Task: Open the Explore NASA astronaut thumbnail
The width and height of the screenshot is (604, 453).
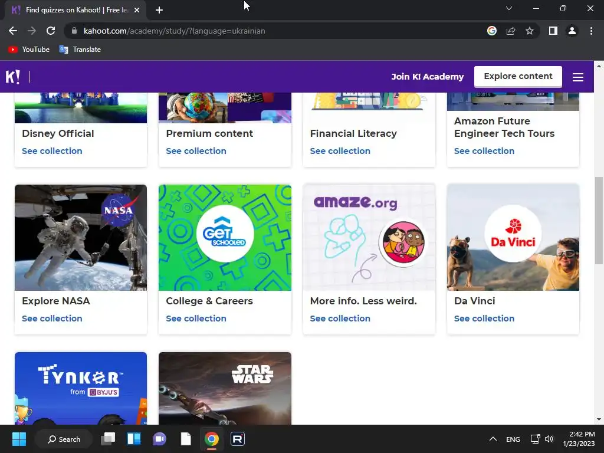Action: click(x=80, y=237)
